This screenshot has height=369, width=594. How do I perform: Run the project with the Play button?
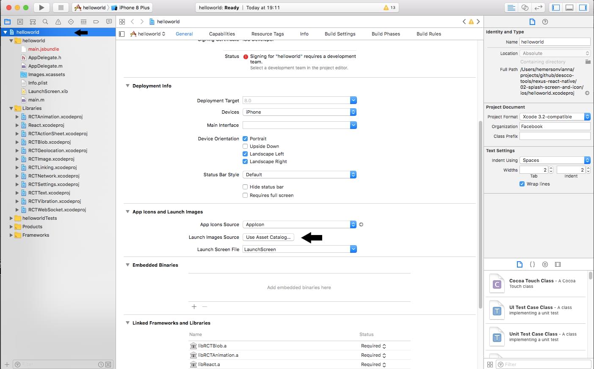pos(41,8)
